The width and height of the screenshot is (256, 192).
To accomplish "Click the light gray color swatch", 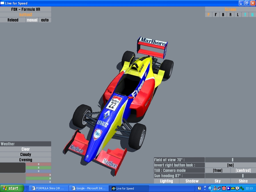I will (13, 178).
